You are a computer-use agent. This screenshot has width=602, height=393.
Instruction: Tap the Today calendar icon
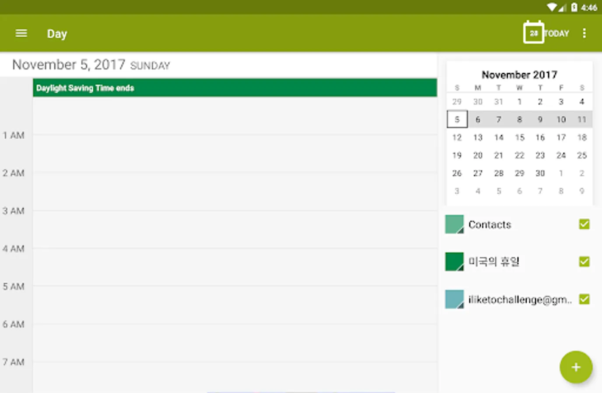534,32
